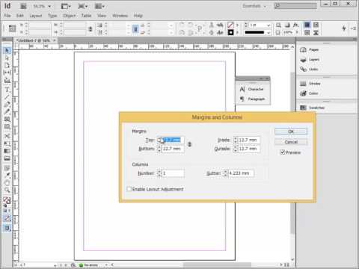
Task: Open the stroke type dropdown
Action: coord(269,32)
